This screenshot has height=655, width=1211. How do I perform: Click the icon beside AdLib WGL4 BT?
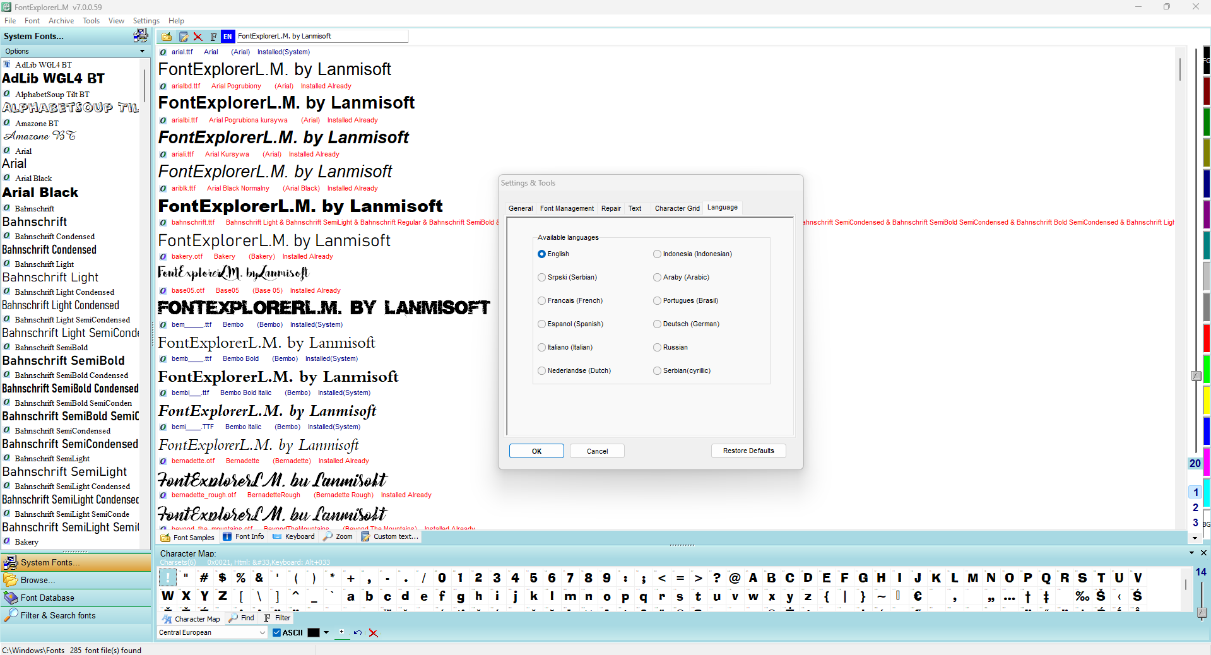7,64
